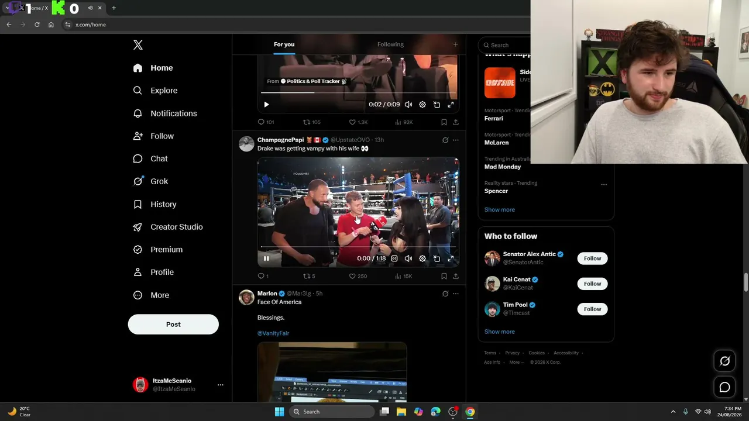Mute the 1:18 video volume
The image size is (749, 421).
pos(408,258)
